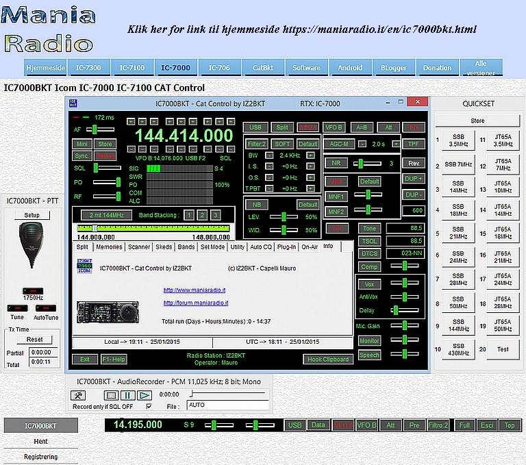Click the 2 mt 144MHz band button
The image size is (526, 465).
(x=106, y=215)
